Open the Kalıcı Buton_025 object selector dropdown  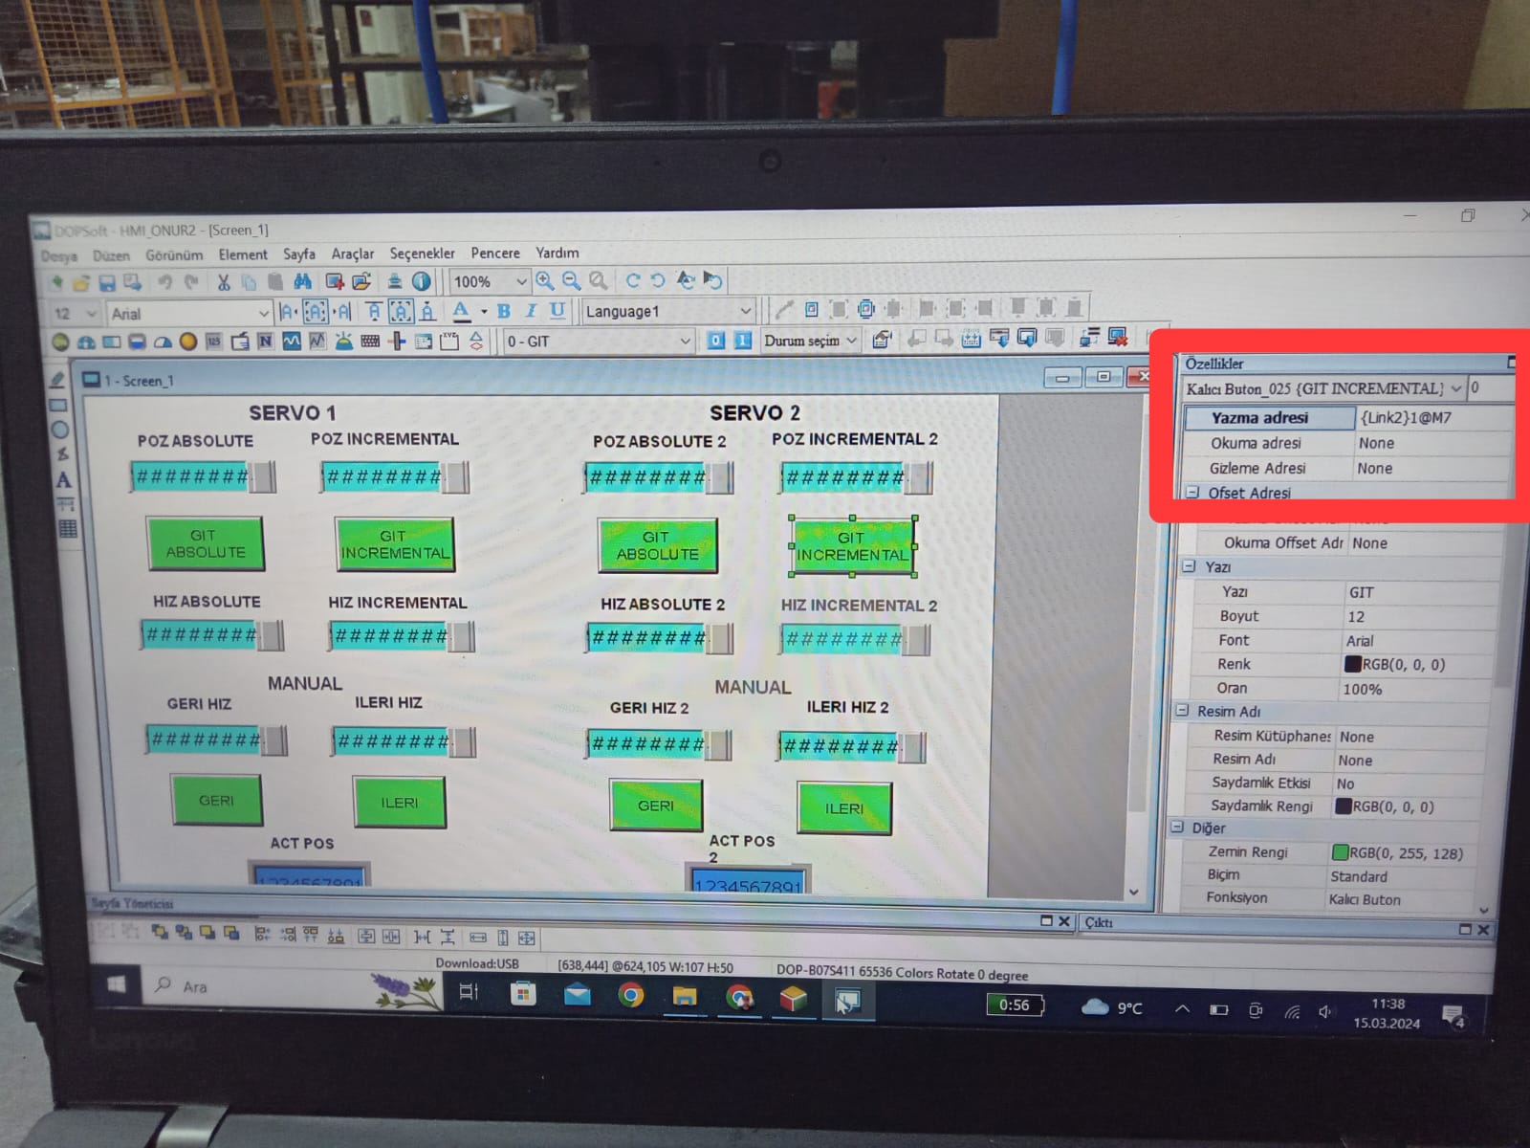(1456, 388)
